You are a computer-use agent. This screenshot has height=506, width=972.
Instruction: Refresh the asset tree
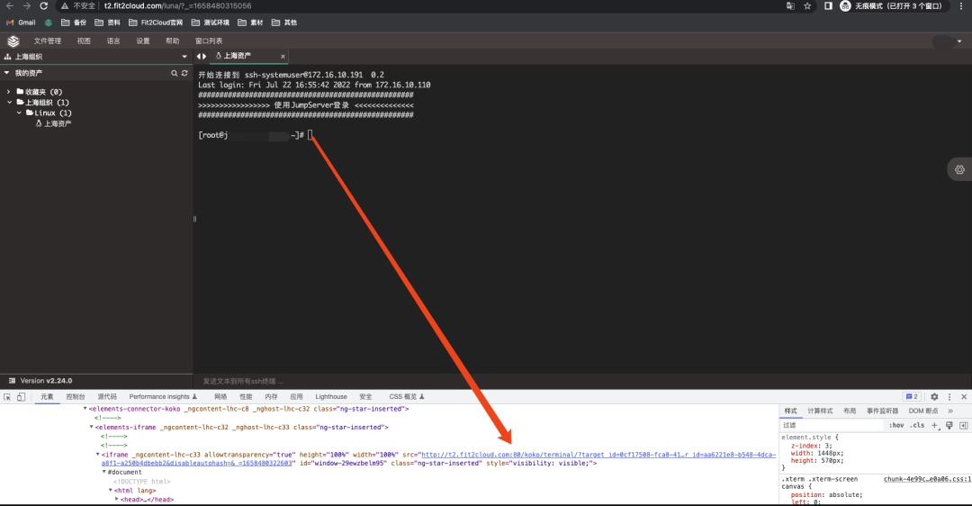coord(184,73)
